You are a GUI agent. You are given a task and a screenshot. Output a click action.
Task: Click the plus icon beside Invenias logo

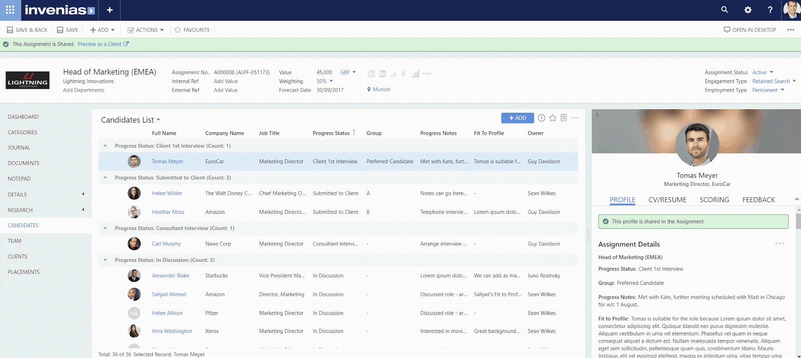coord(110,10)
